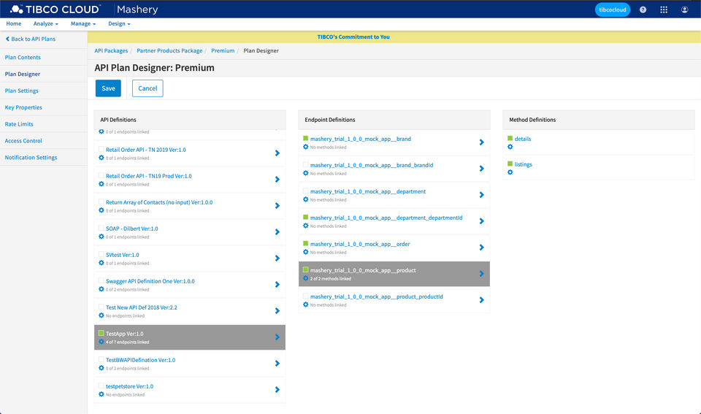Open the Manage menu

point(80,24)
